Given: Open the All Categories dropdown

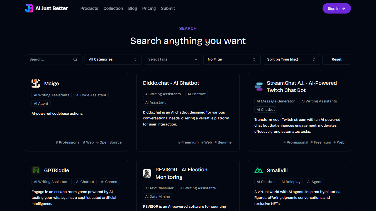Looking at the screenshot, I should pos(113,59).
